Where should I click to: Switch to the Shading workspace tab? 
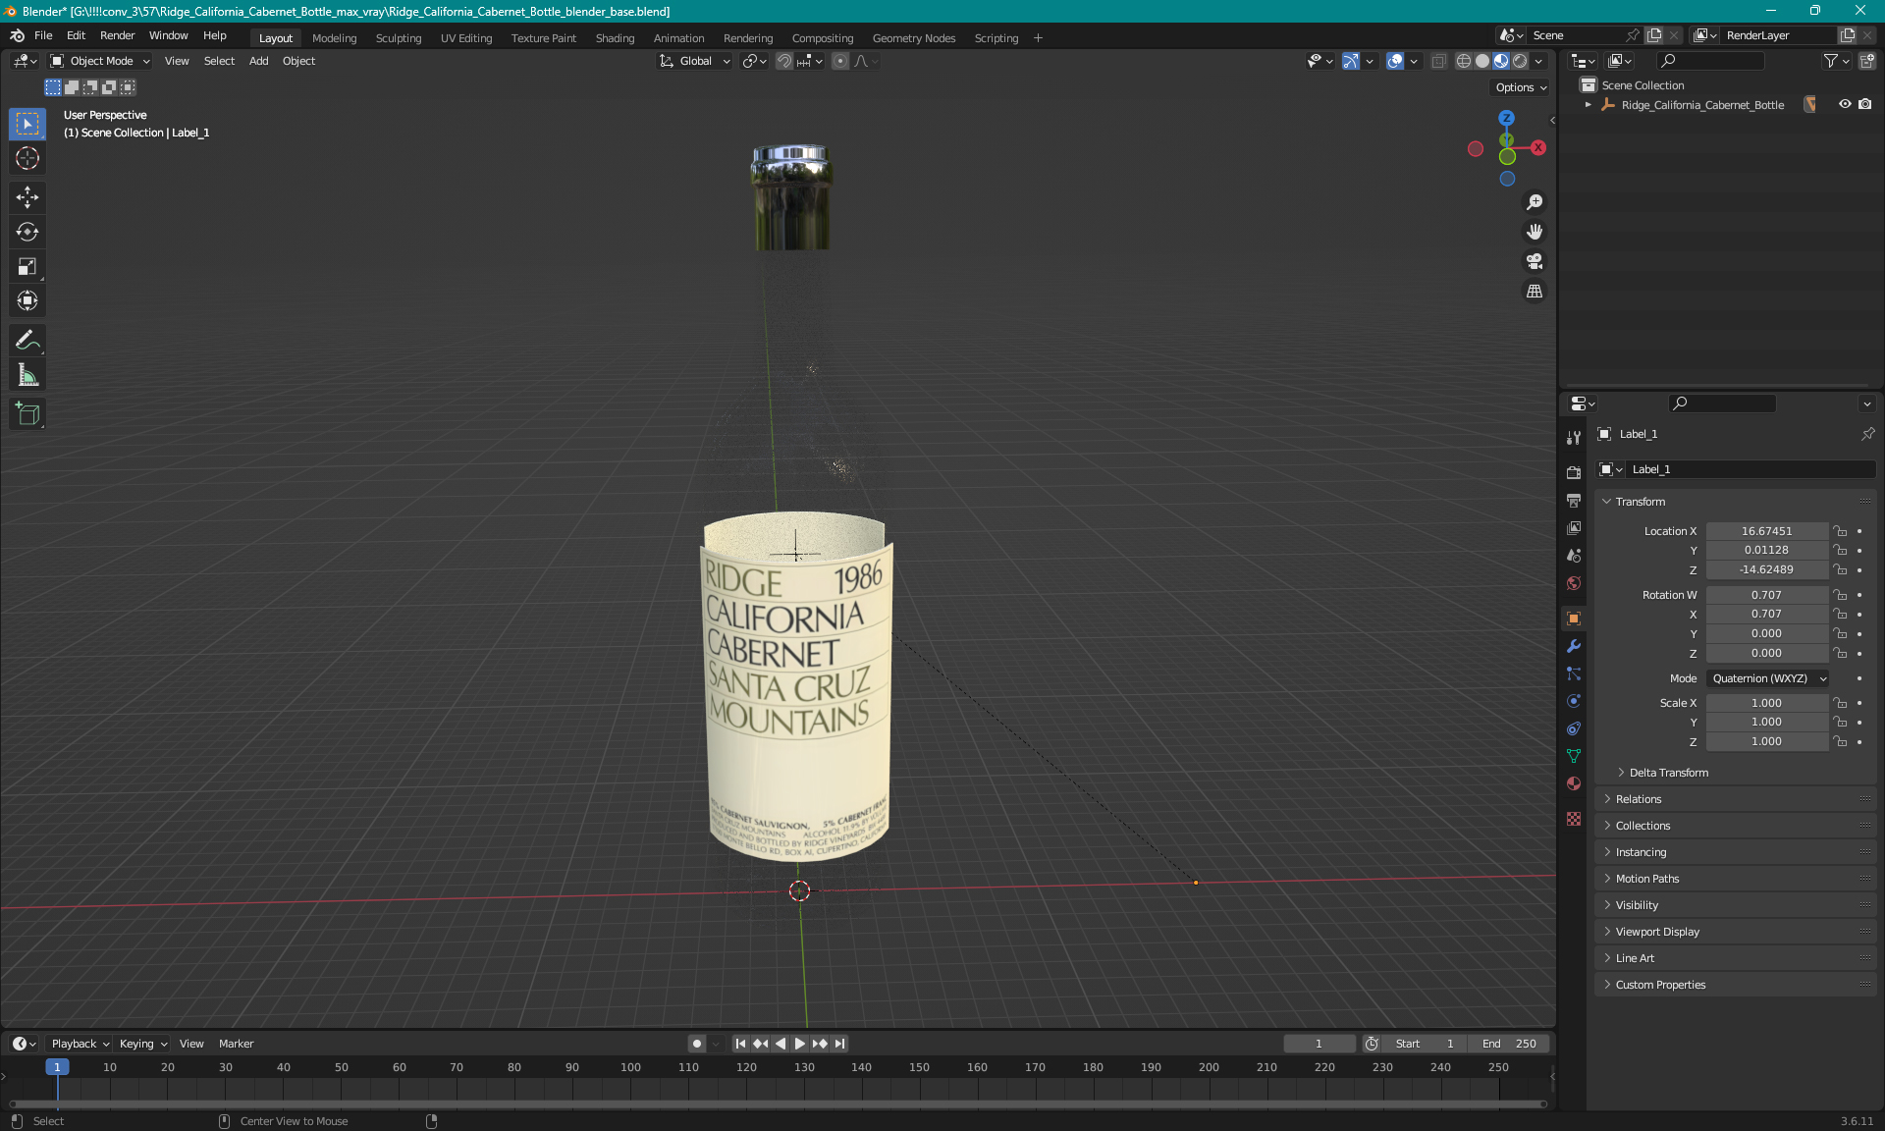615,38
